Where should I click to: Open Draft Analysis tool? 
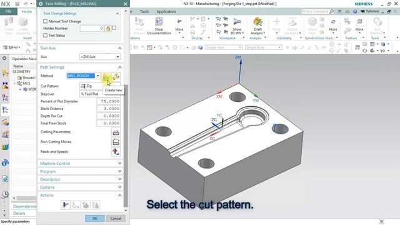pyautogui.click(x=257, y=26)
